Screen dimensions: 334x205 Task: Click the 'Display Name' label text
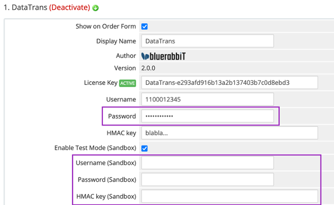[x=116, y=41]
